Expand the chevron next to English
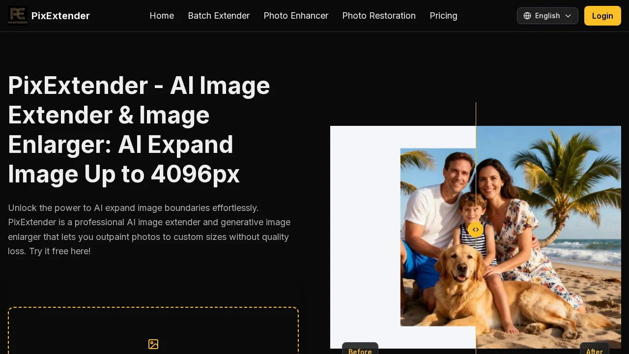629x354 pixels. coord(568,16)
